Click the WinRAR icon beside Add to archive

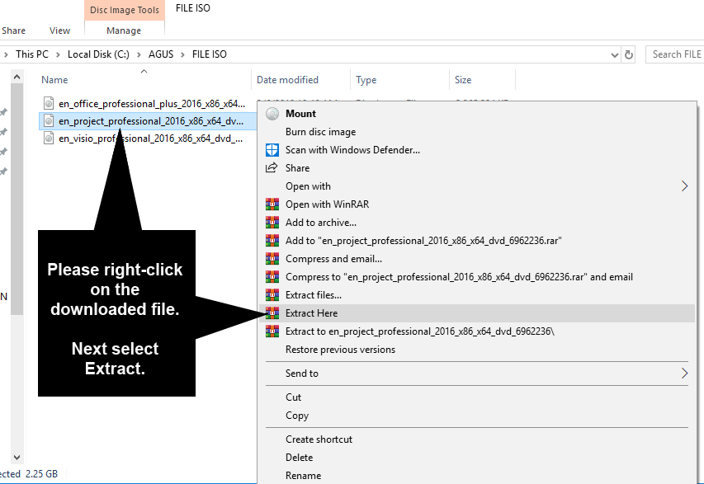pos(272,223)
